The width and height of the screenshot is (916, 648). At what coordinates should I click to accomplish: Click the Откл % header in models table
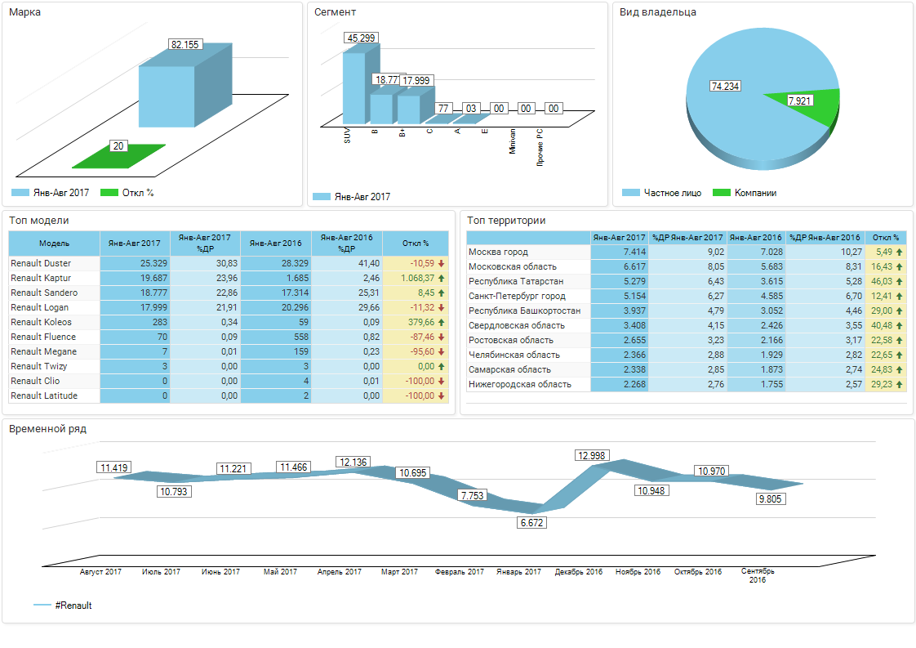(x=416, y=244)
